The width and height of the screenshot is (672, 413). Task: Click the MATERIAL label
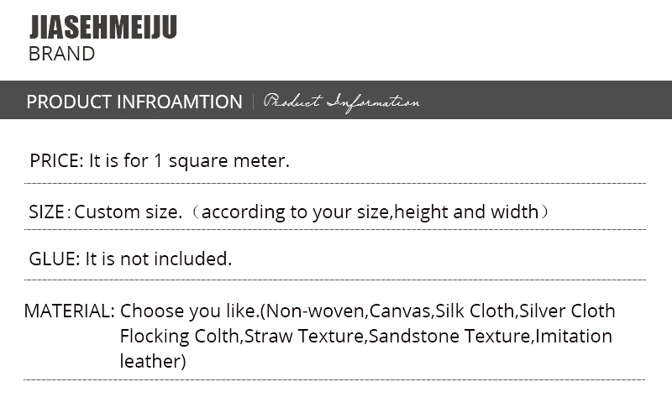click(70, 311)
